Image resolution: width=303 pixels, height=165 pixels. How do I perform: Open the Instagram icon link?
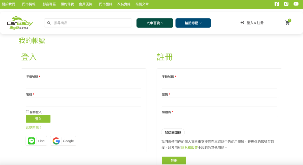pos(286,4)
